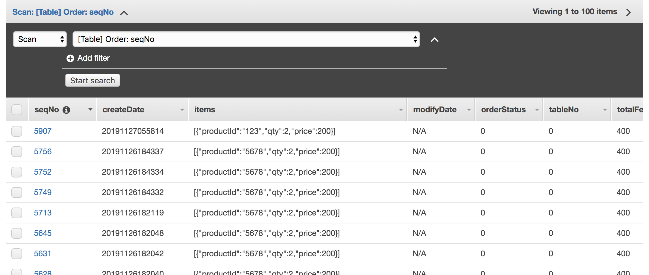
Task: Open the items column menu arrow
Action: point(401,110)
